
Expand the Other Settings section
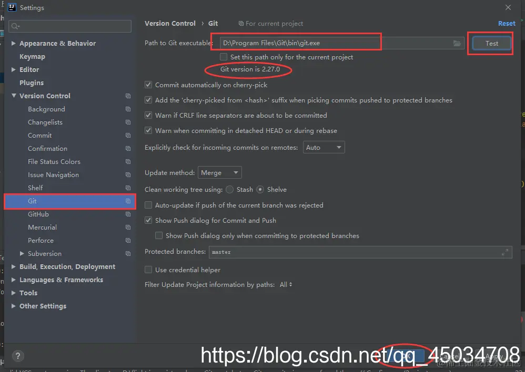[x=13, y=306]
